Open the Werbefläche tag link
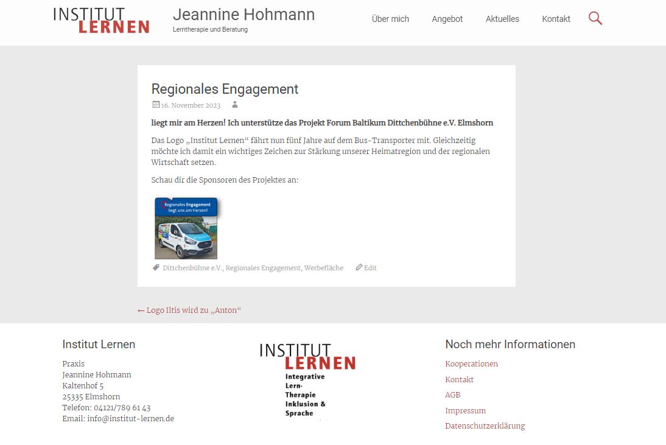This screenshot has width=666, height=445. [x=324, y=268]
